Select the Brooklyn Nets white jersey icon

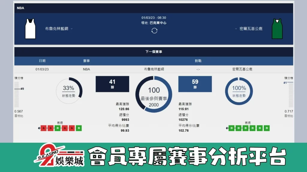point(30,29)
